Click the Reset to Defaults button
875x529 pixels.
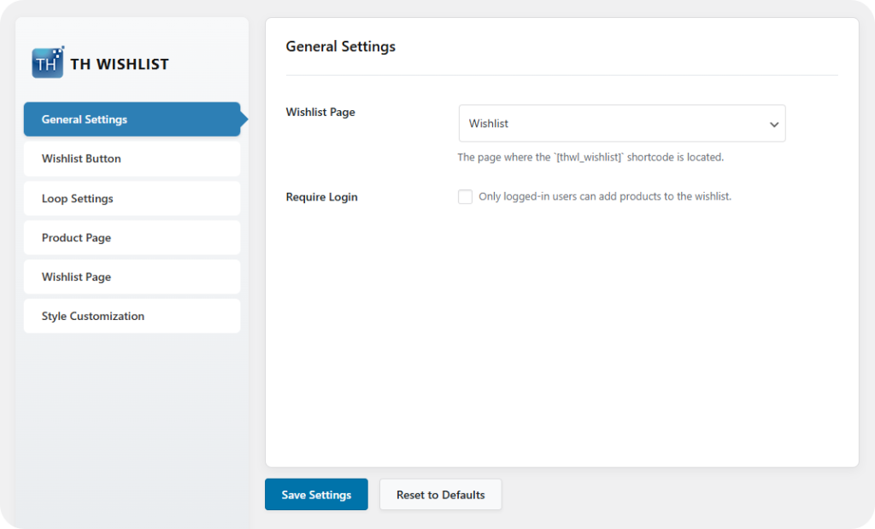440,495
